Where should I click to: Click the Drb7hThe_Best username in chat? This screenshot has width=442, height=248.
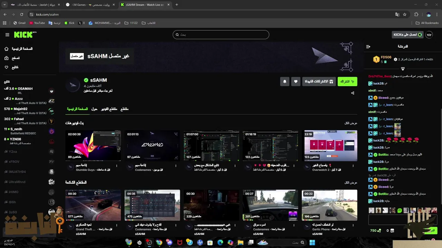click(x=379, y=76)
